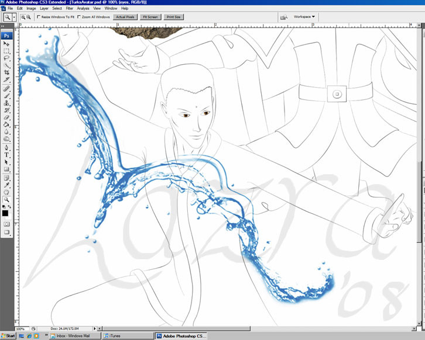Open the View menu
The height and width of the screenshot is (340, 425).
click(97, 8)
